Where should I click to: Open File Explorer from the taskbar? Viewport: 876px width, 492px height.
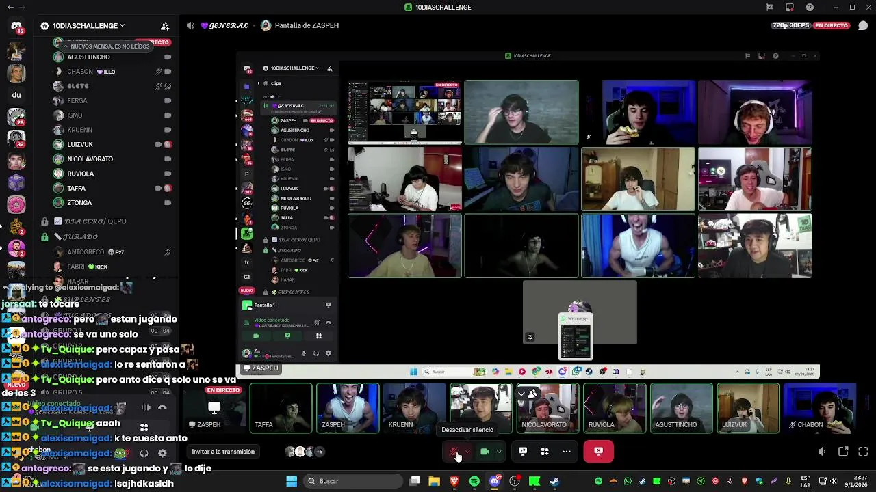point(434,481)
